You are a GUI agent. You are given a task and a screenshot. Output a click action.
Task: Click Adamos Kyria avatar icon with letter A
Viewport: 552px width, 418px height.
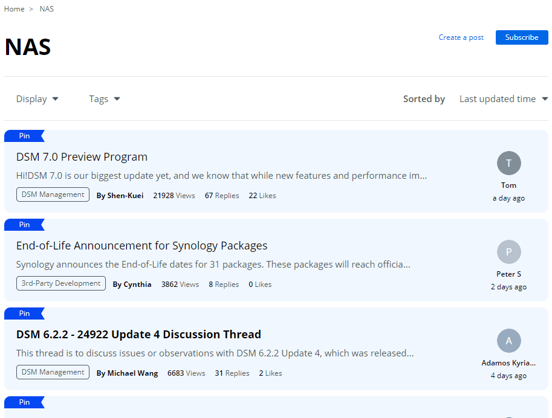508,341
